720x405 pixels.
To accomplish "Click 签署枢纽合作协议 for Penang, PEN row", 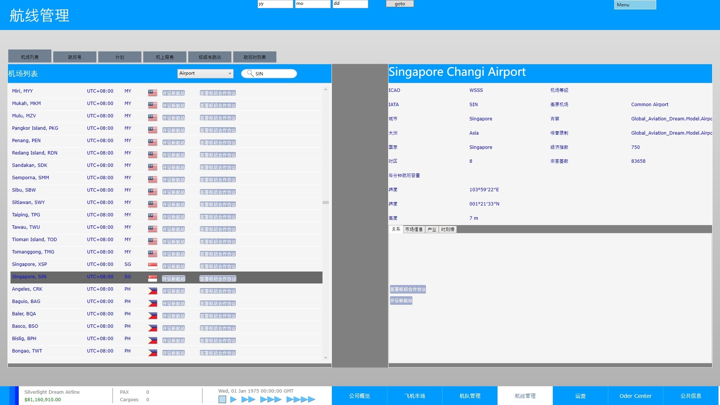I will point(217,142).
